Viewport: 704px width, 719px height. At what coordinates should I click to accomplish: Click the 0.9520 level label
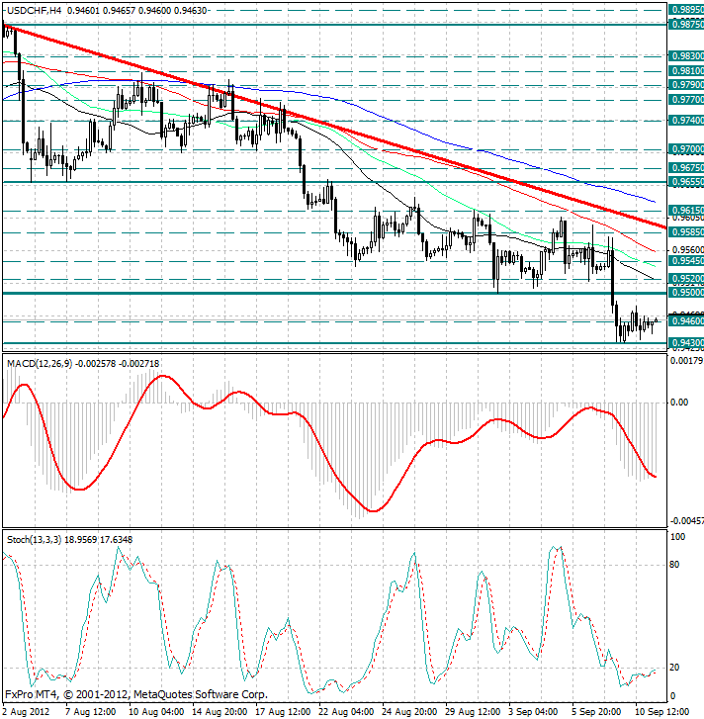[685, 278]
